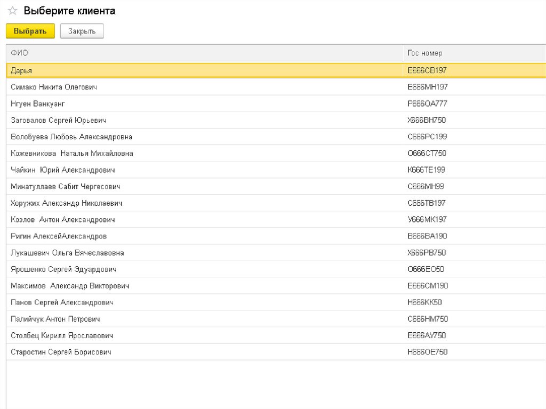Click the Гос номер column header

(x=424, y=53)
